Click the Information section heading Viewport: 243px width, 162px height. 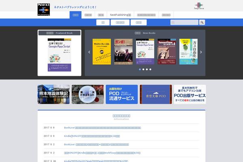(x=122, y=117)
